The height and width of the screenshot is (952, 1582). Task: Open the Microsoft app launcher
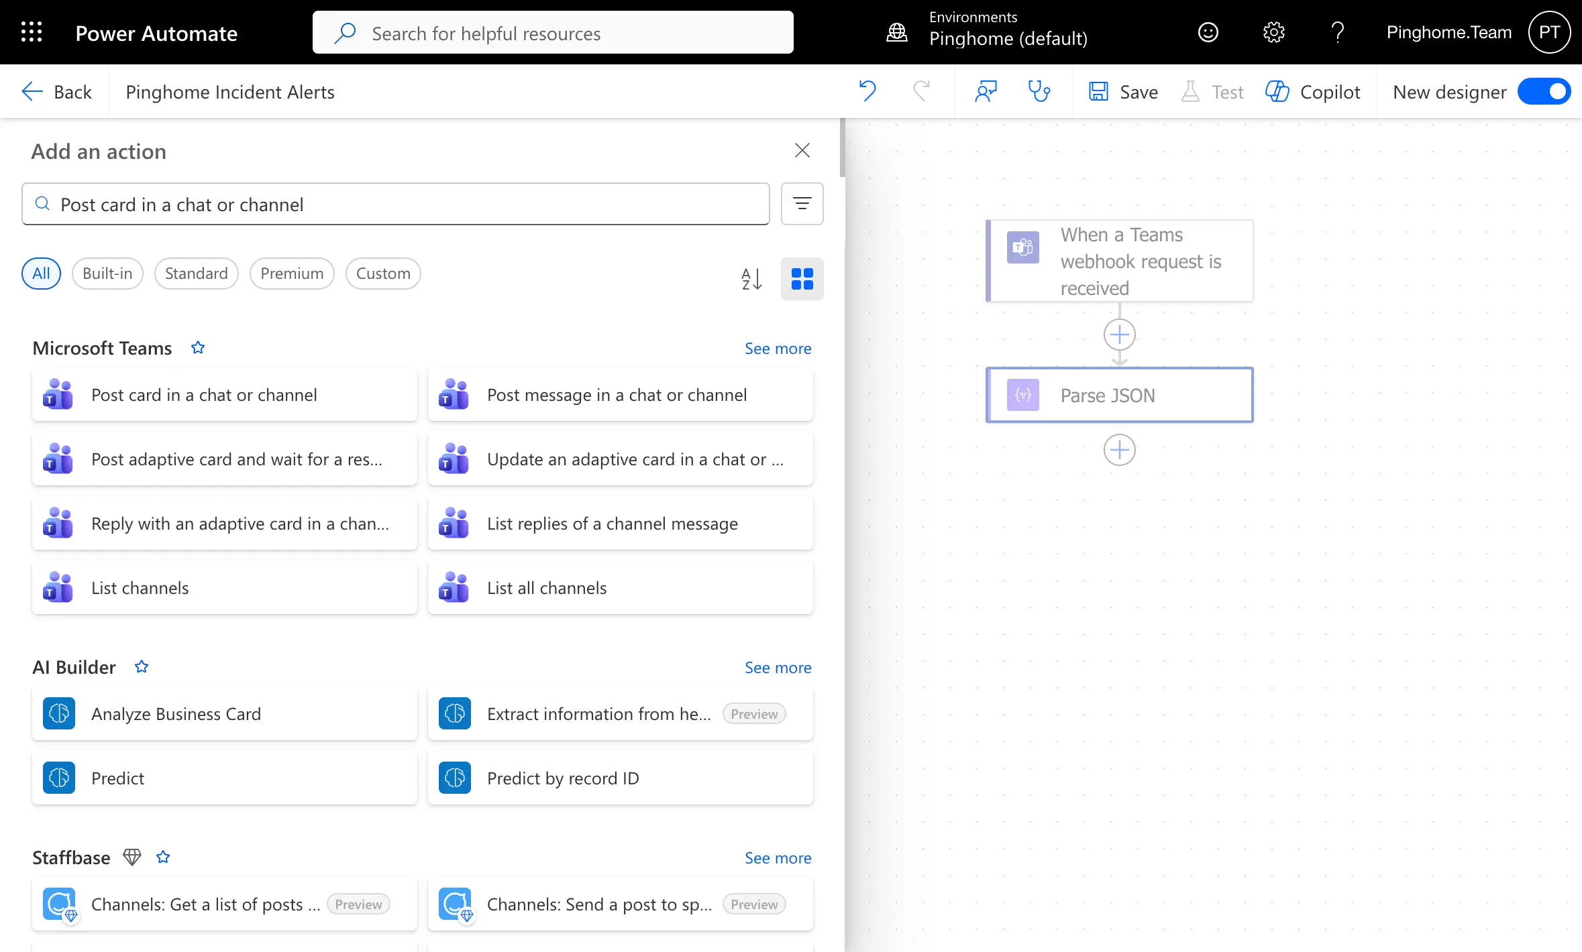31,32
